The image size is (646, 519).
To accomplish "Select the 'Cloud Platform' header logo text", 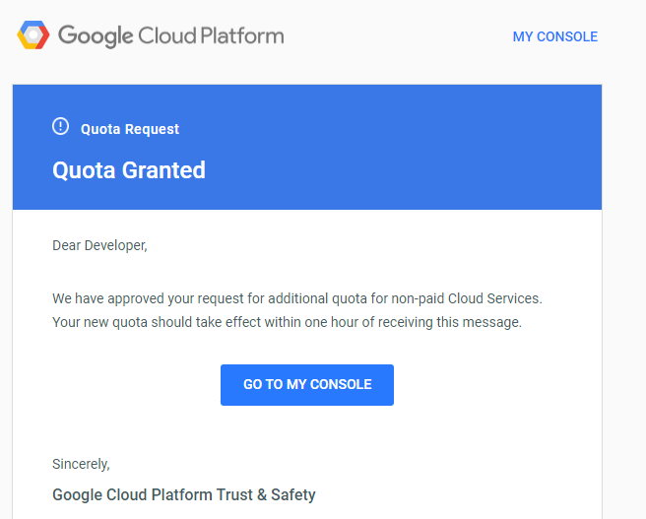I will point(211,35).
